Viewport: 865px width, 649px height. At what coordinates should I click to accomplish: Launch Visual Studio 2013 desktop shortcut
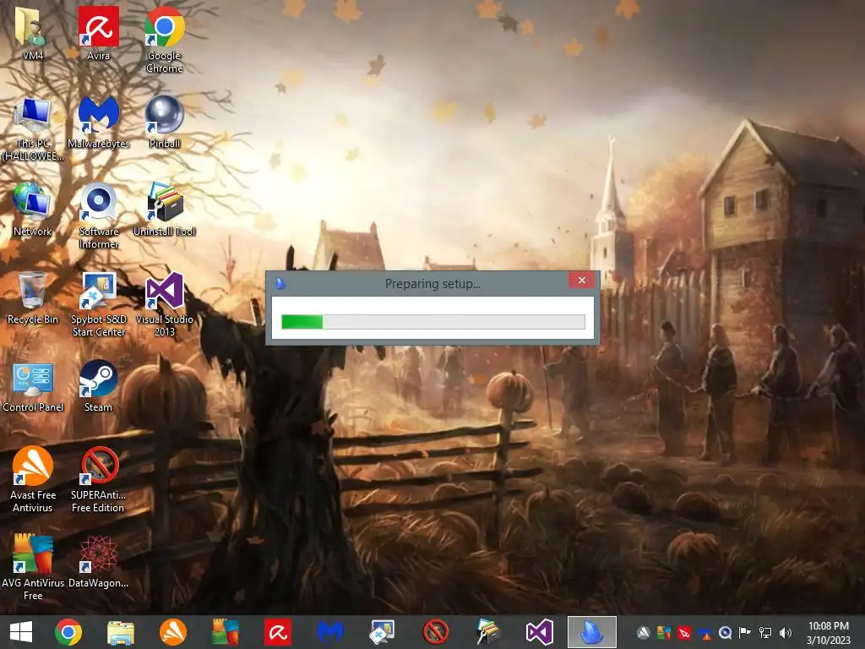pos(165,303)
